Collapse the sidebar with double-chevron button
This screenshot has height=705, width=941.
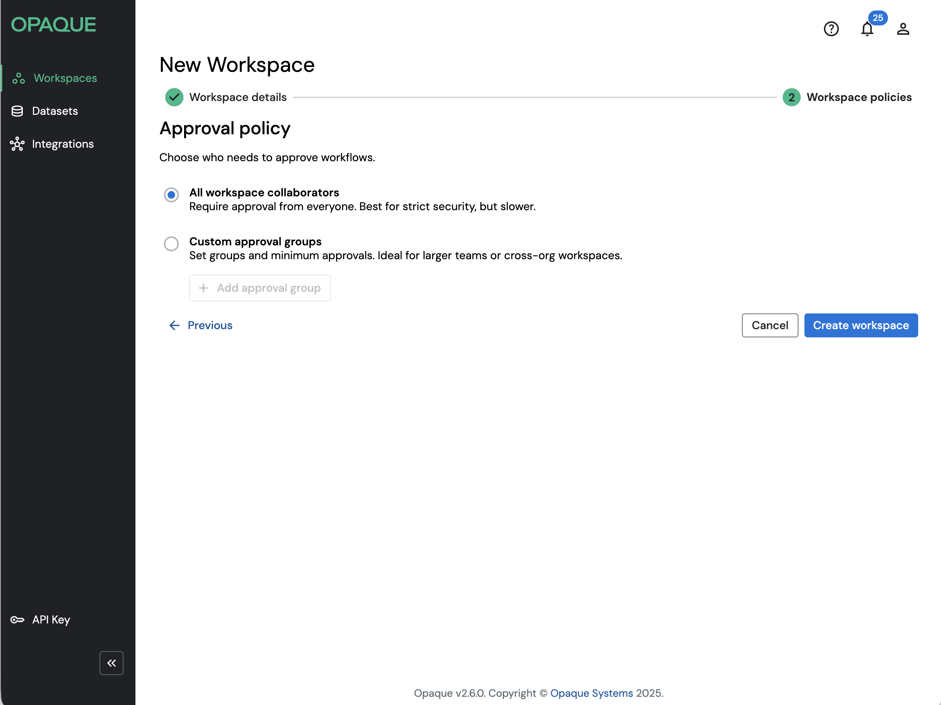point(111,663)
